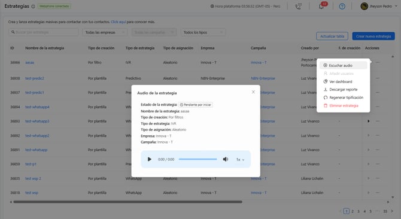Select Eliminar estrategia menu option

(x=343, y=105)
